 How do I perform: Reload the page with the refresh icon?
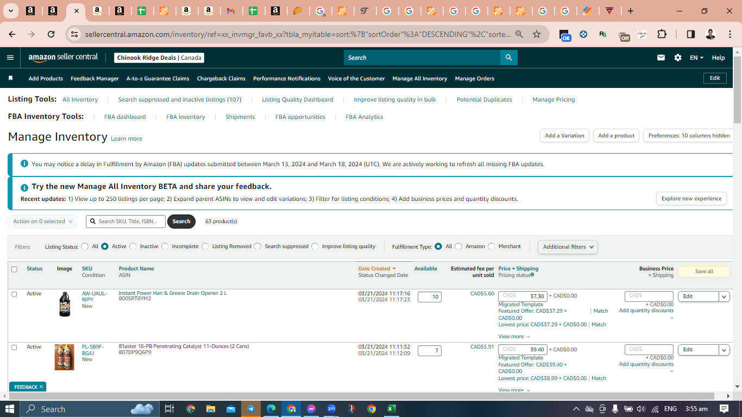(x=51, y=34)
